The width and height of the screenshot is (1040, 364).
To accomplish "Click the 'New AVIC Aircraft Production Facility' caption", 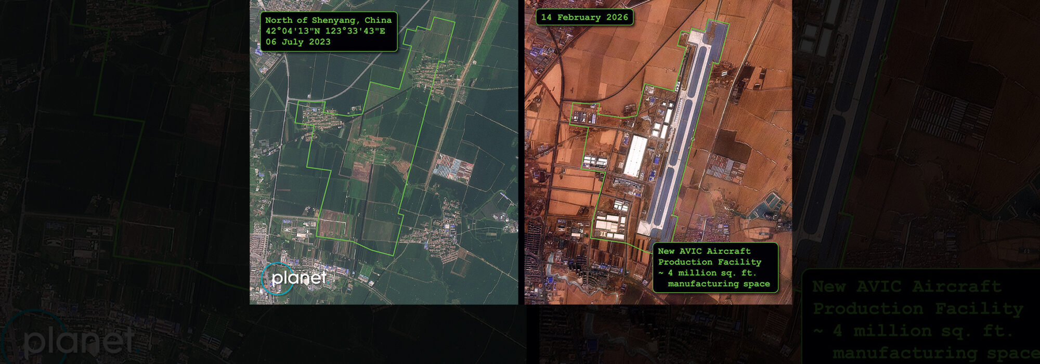I will (x=709, y=256).
